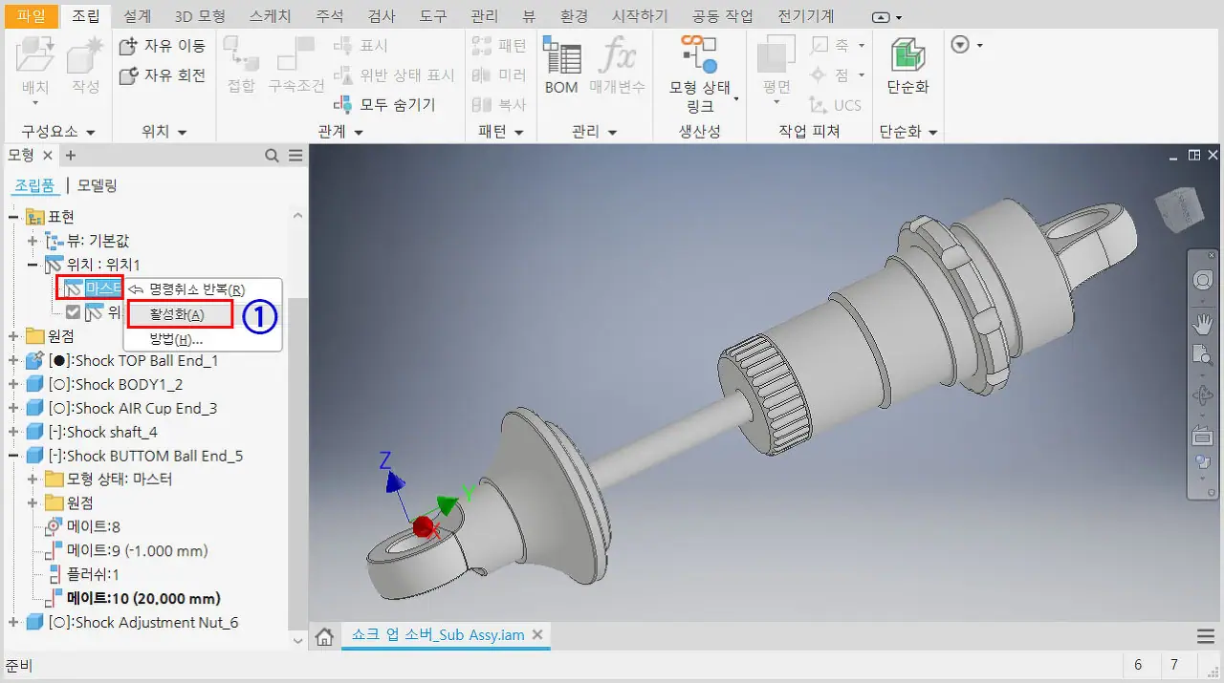The image size is (1224, 683).
Task: Click the UCS tool
Action: 835,105
